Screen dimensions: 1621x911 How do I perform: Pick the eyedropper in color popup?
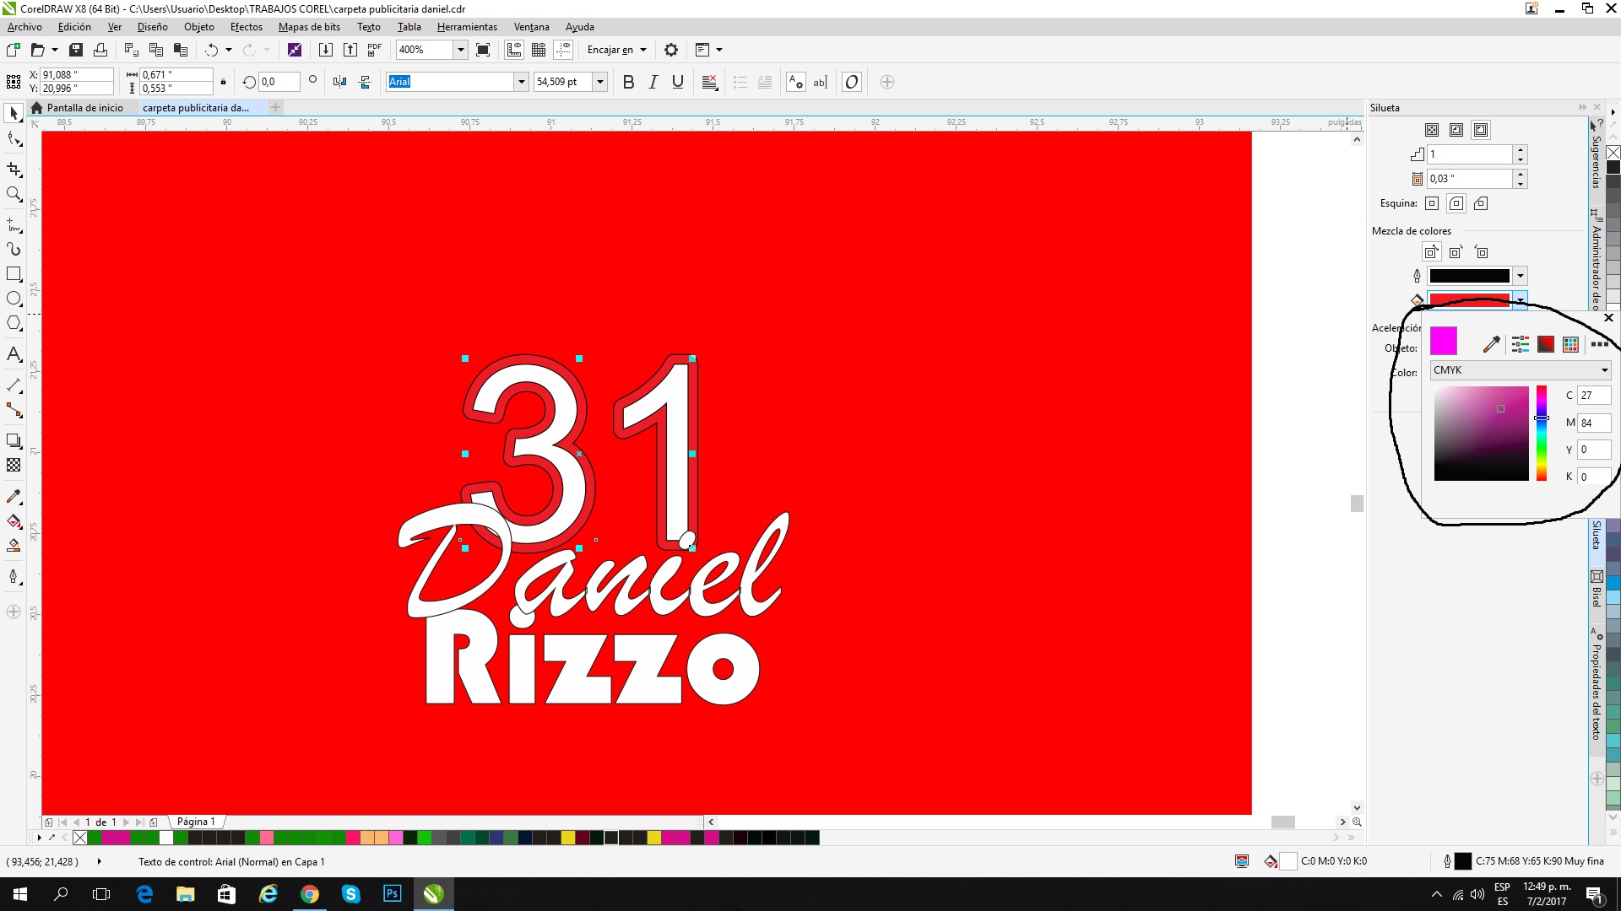coord(1491,344)
